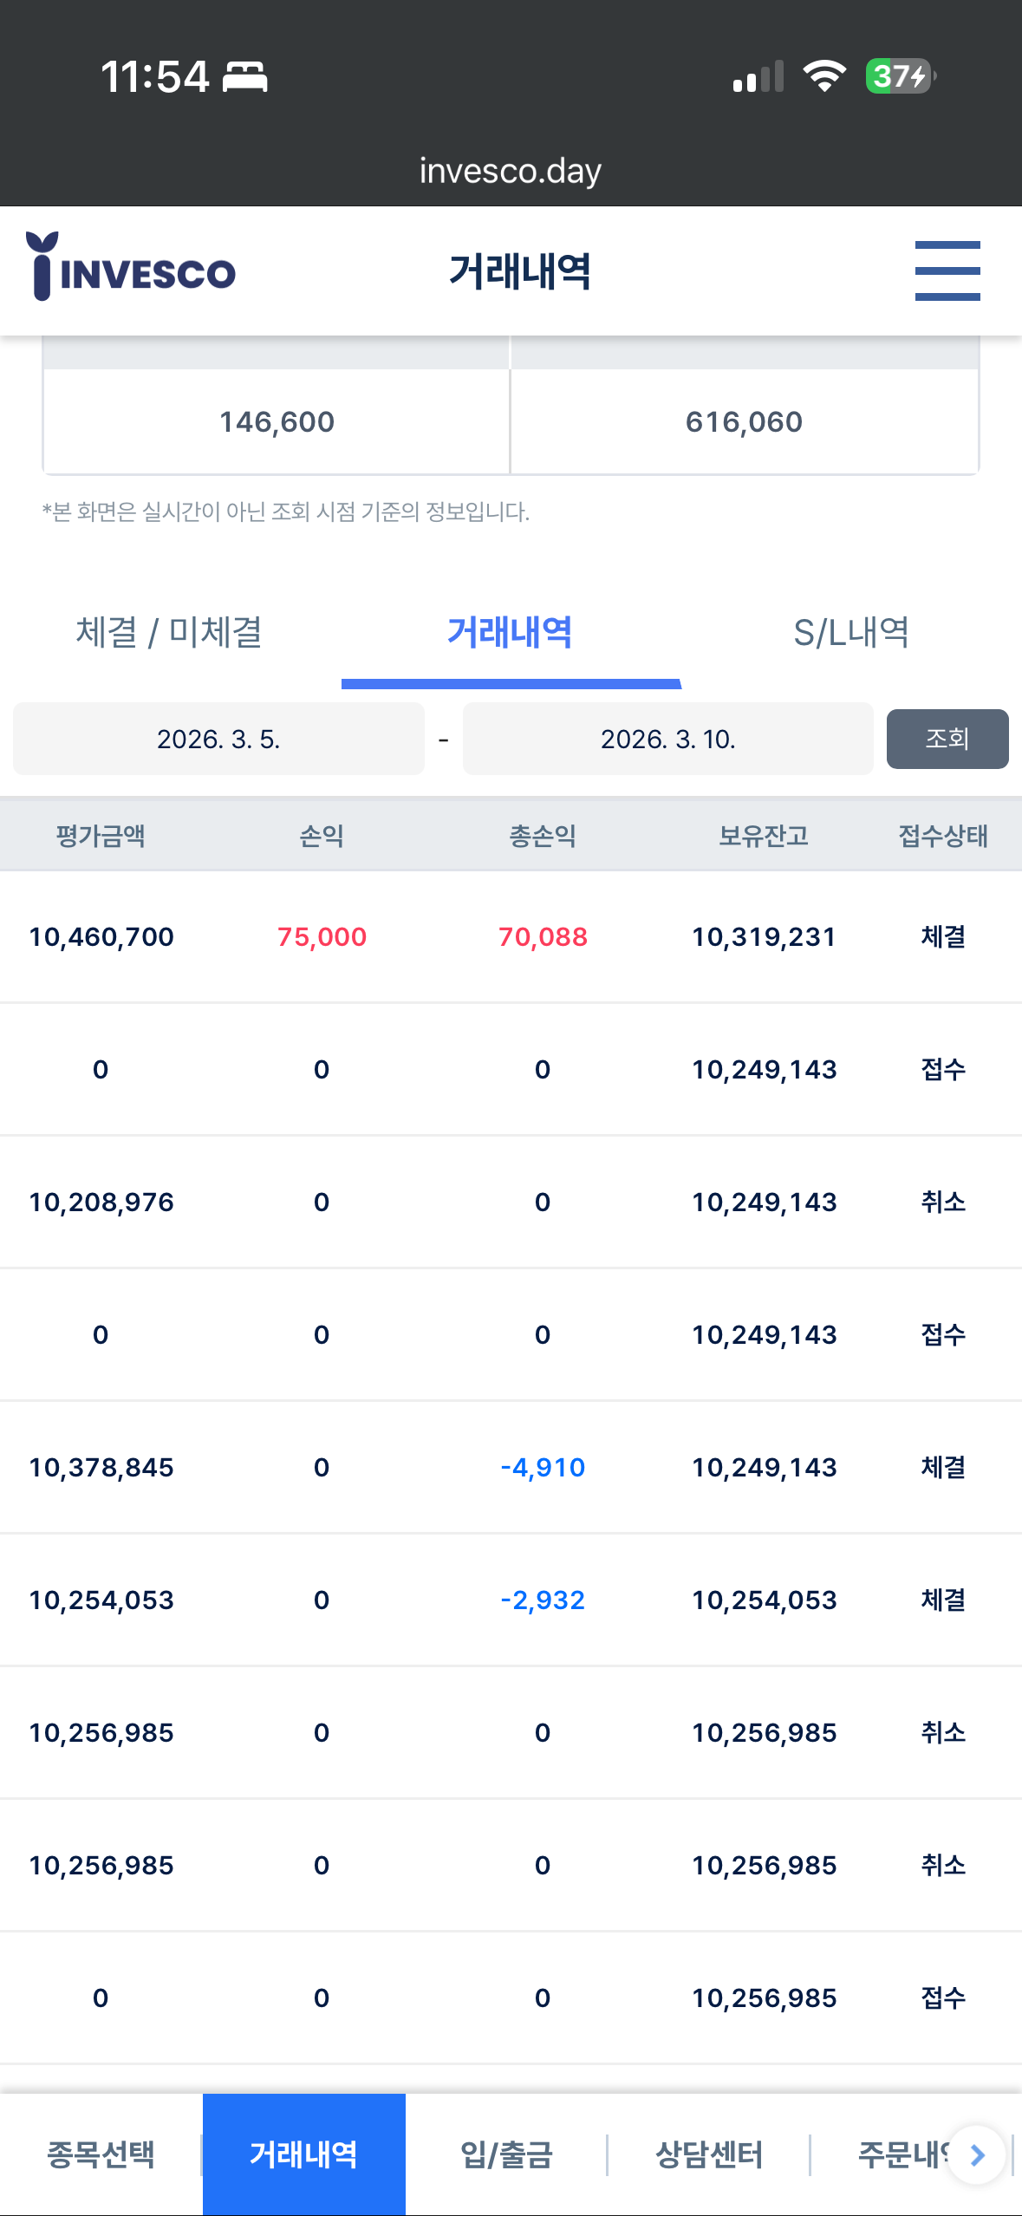Tap the Wi-Fi status icon
This screenshot has width=1022, height=2216.
(x=823, y=76)
